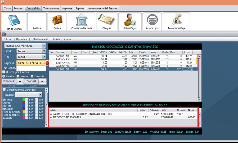
Task: Switch to the Transacciones tab
Action: tap(51, 8)
